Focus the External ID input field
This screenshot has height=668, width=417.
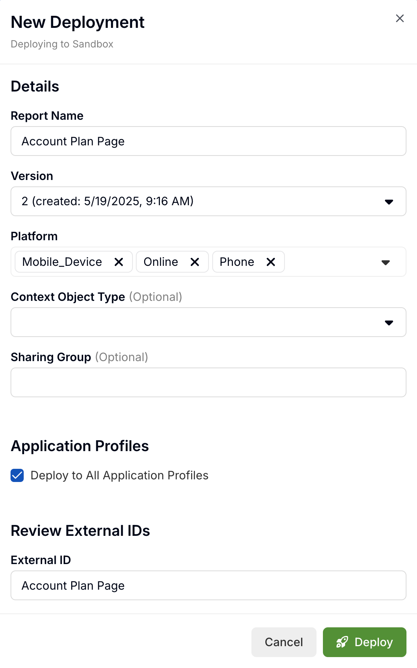click(x=208, y=586)
